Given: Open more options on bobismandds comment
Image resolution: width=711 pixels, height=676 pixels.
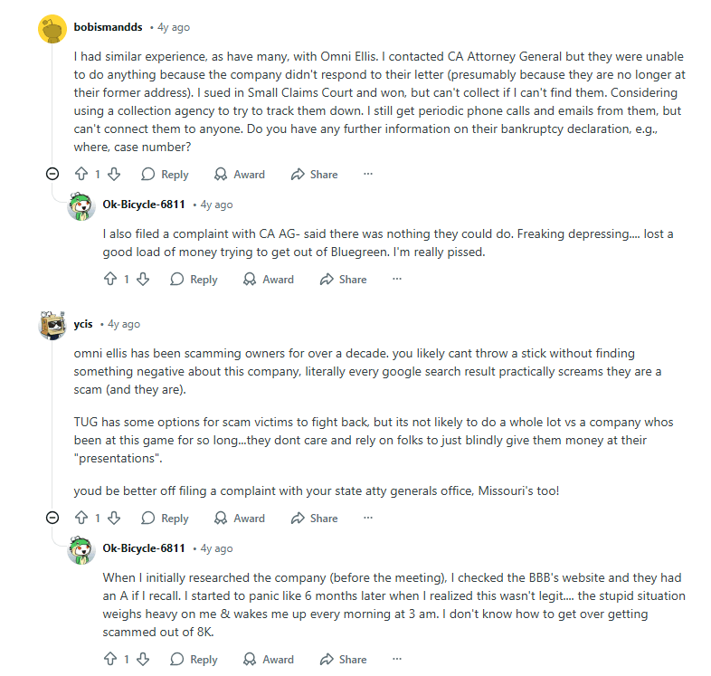Looking at the screenshot, I should click(367, 175).
